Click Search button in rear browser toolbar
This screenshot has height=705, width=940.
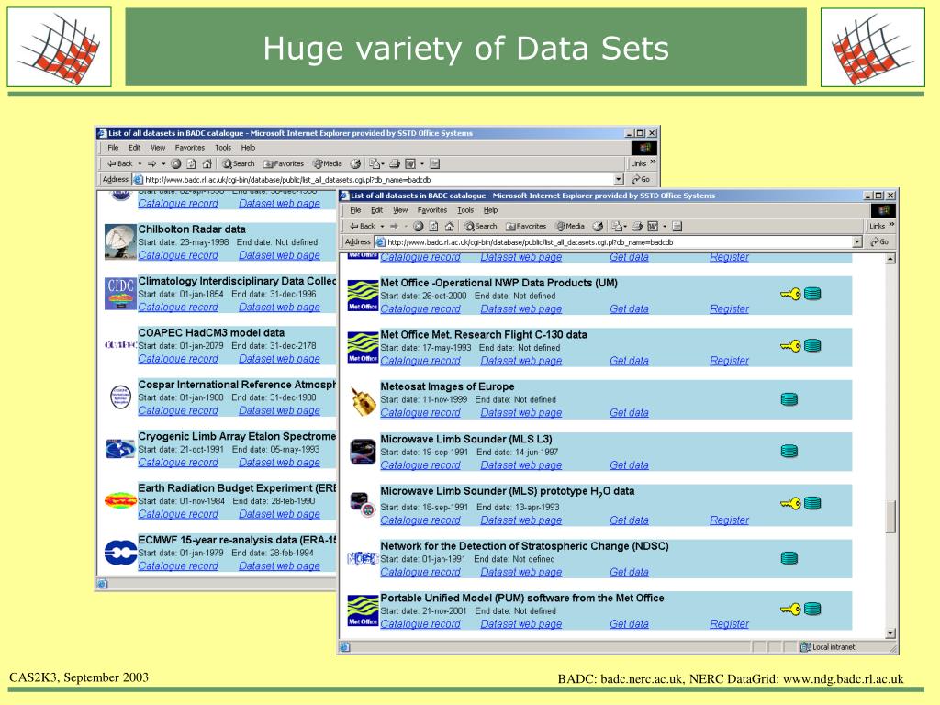(239, 163)
